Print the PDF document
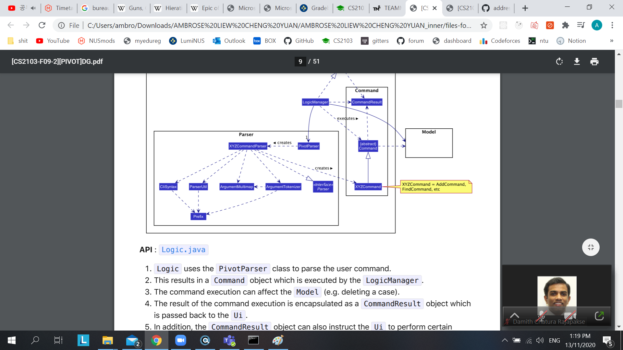 tap(594, 62)
